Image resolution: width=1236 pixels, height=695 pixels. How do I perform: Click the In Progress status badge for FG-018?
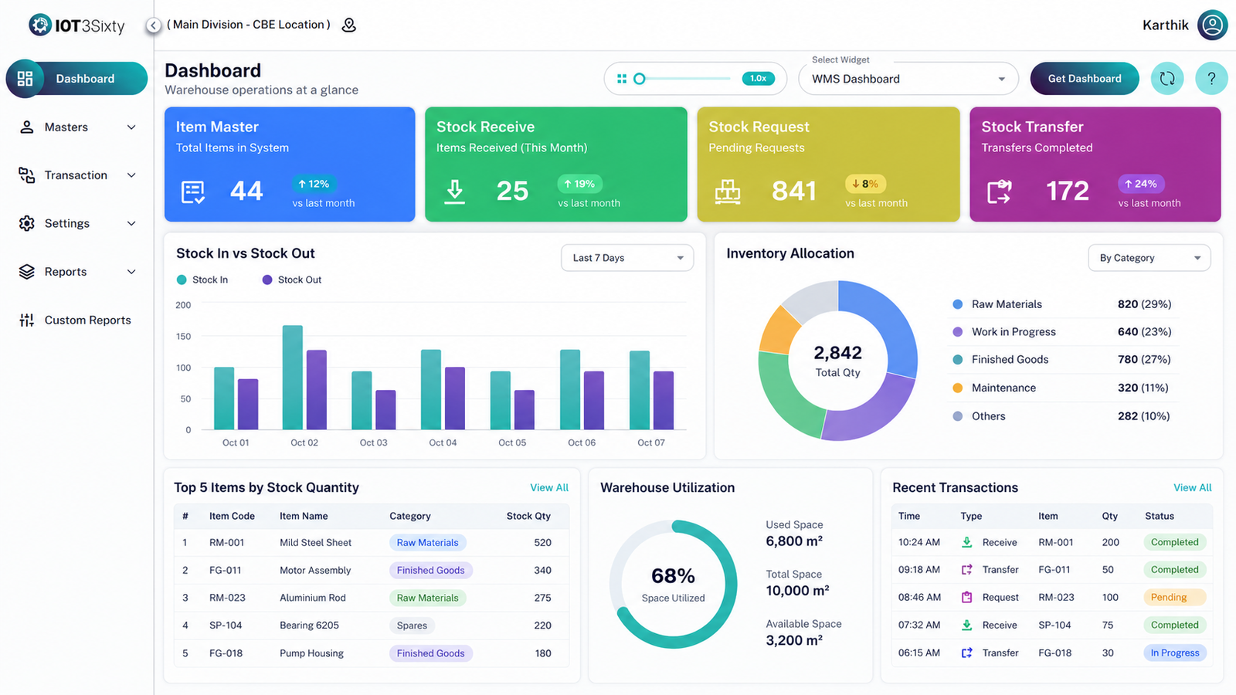point(1175,653)
